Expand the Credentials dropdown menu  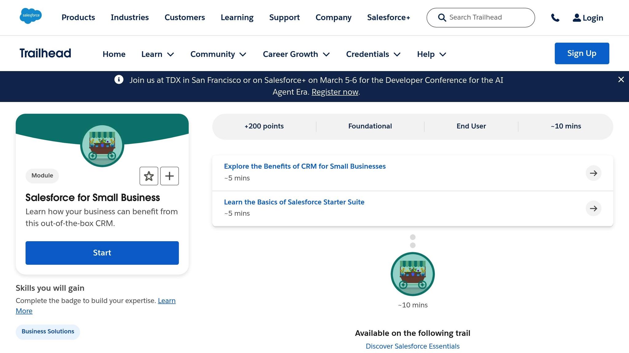click(373, 54)
